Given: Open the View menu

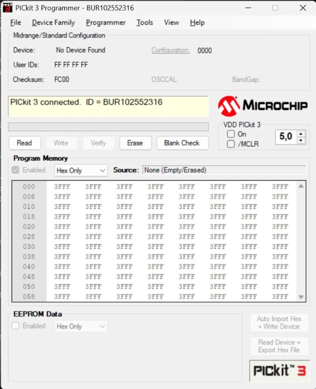Looking at the screenshot, I should pos(171,22).
